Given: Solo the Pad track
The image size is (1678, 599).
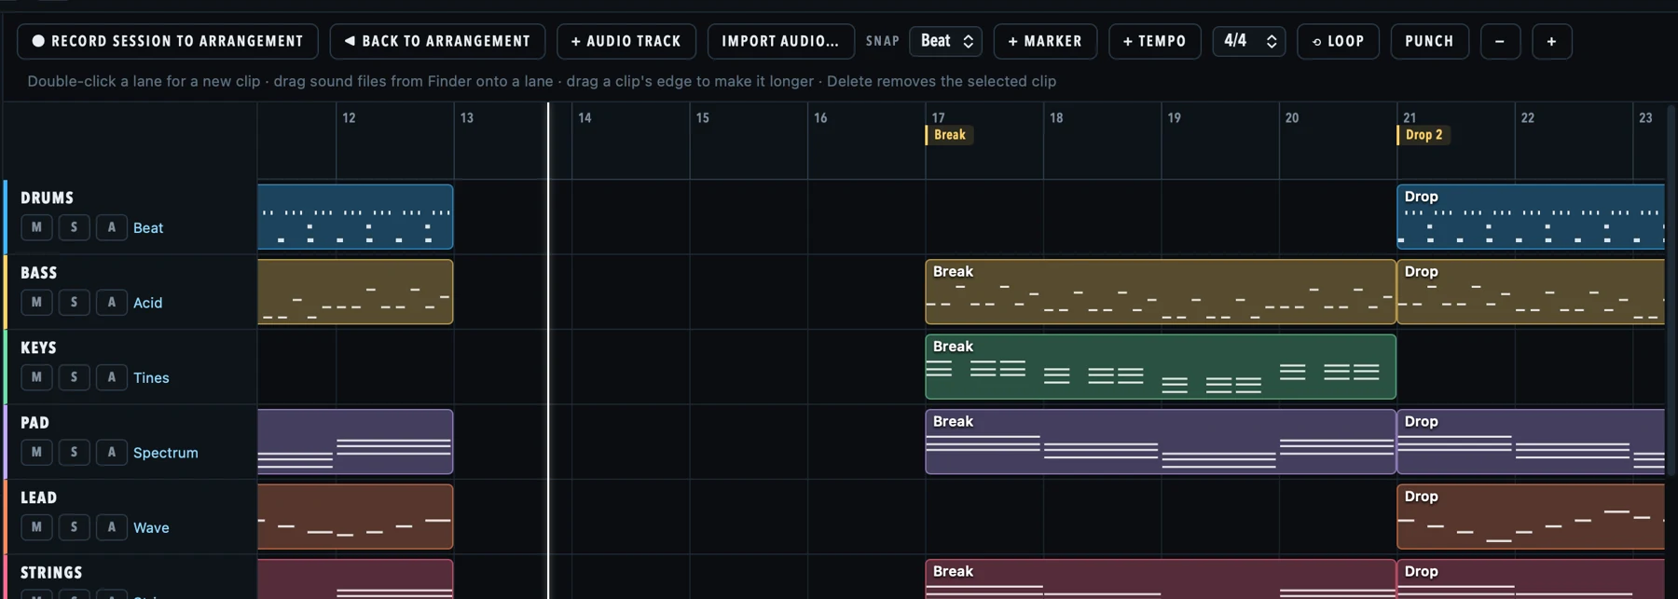Looking at the screenshot, I should pyautogui.click(x=74, y=452).
